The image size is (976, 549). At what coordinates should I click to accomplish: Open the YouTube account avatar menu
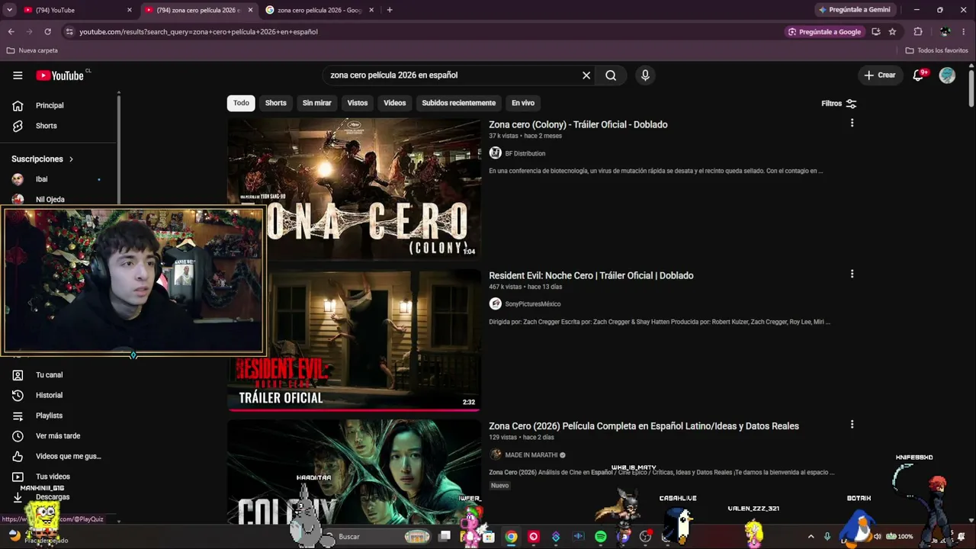[x=947, y=75]
